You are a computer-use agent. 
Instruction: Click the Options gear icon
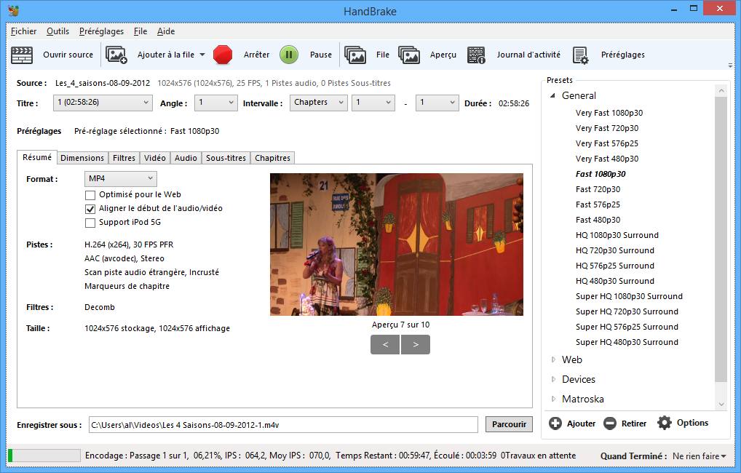665,423
